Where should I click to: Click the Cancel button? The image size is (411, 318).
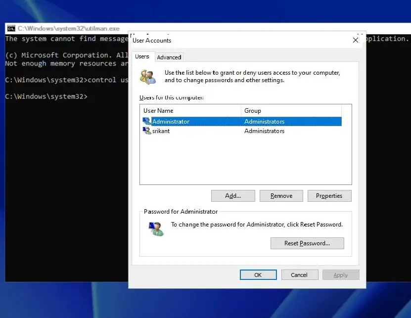click(300, 275)
